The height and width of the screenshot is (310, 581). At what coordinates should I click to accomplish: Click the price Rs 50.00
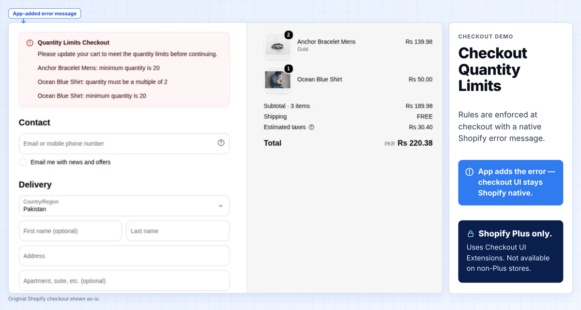click(x=420, y=79)
